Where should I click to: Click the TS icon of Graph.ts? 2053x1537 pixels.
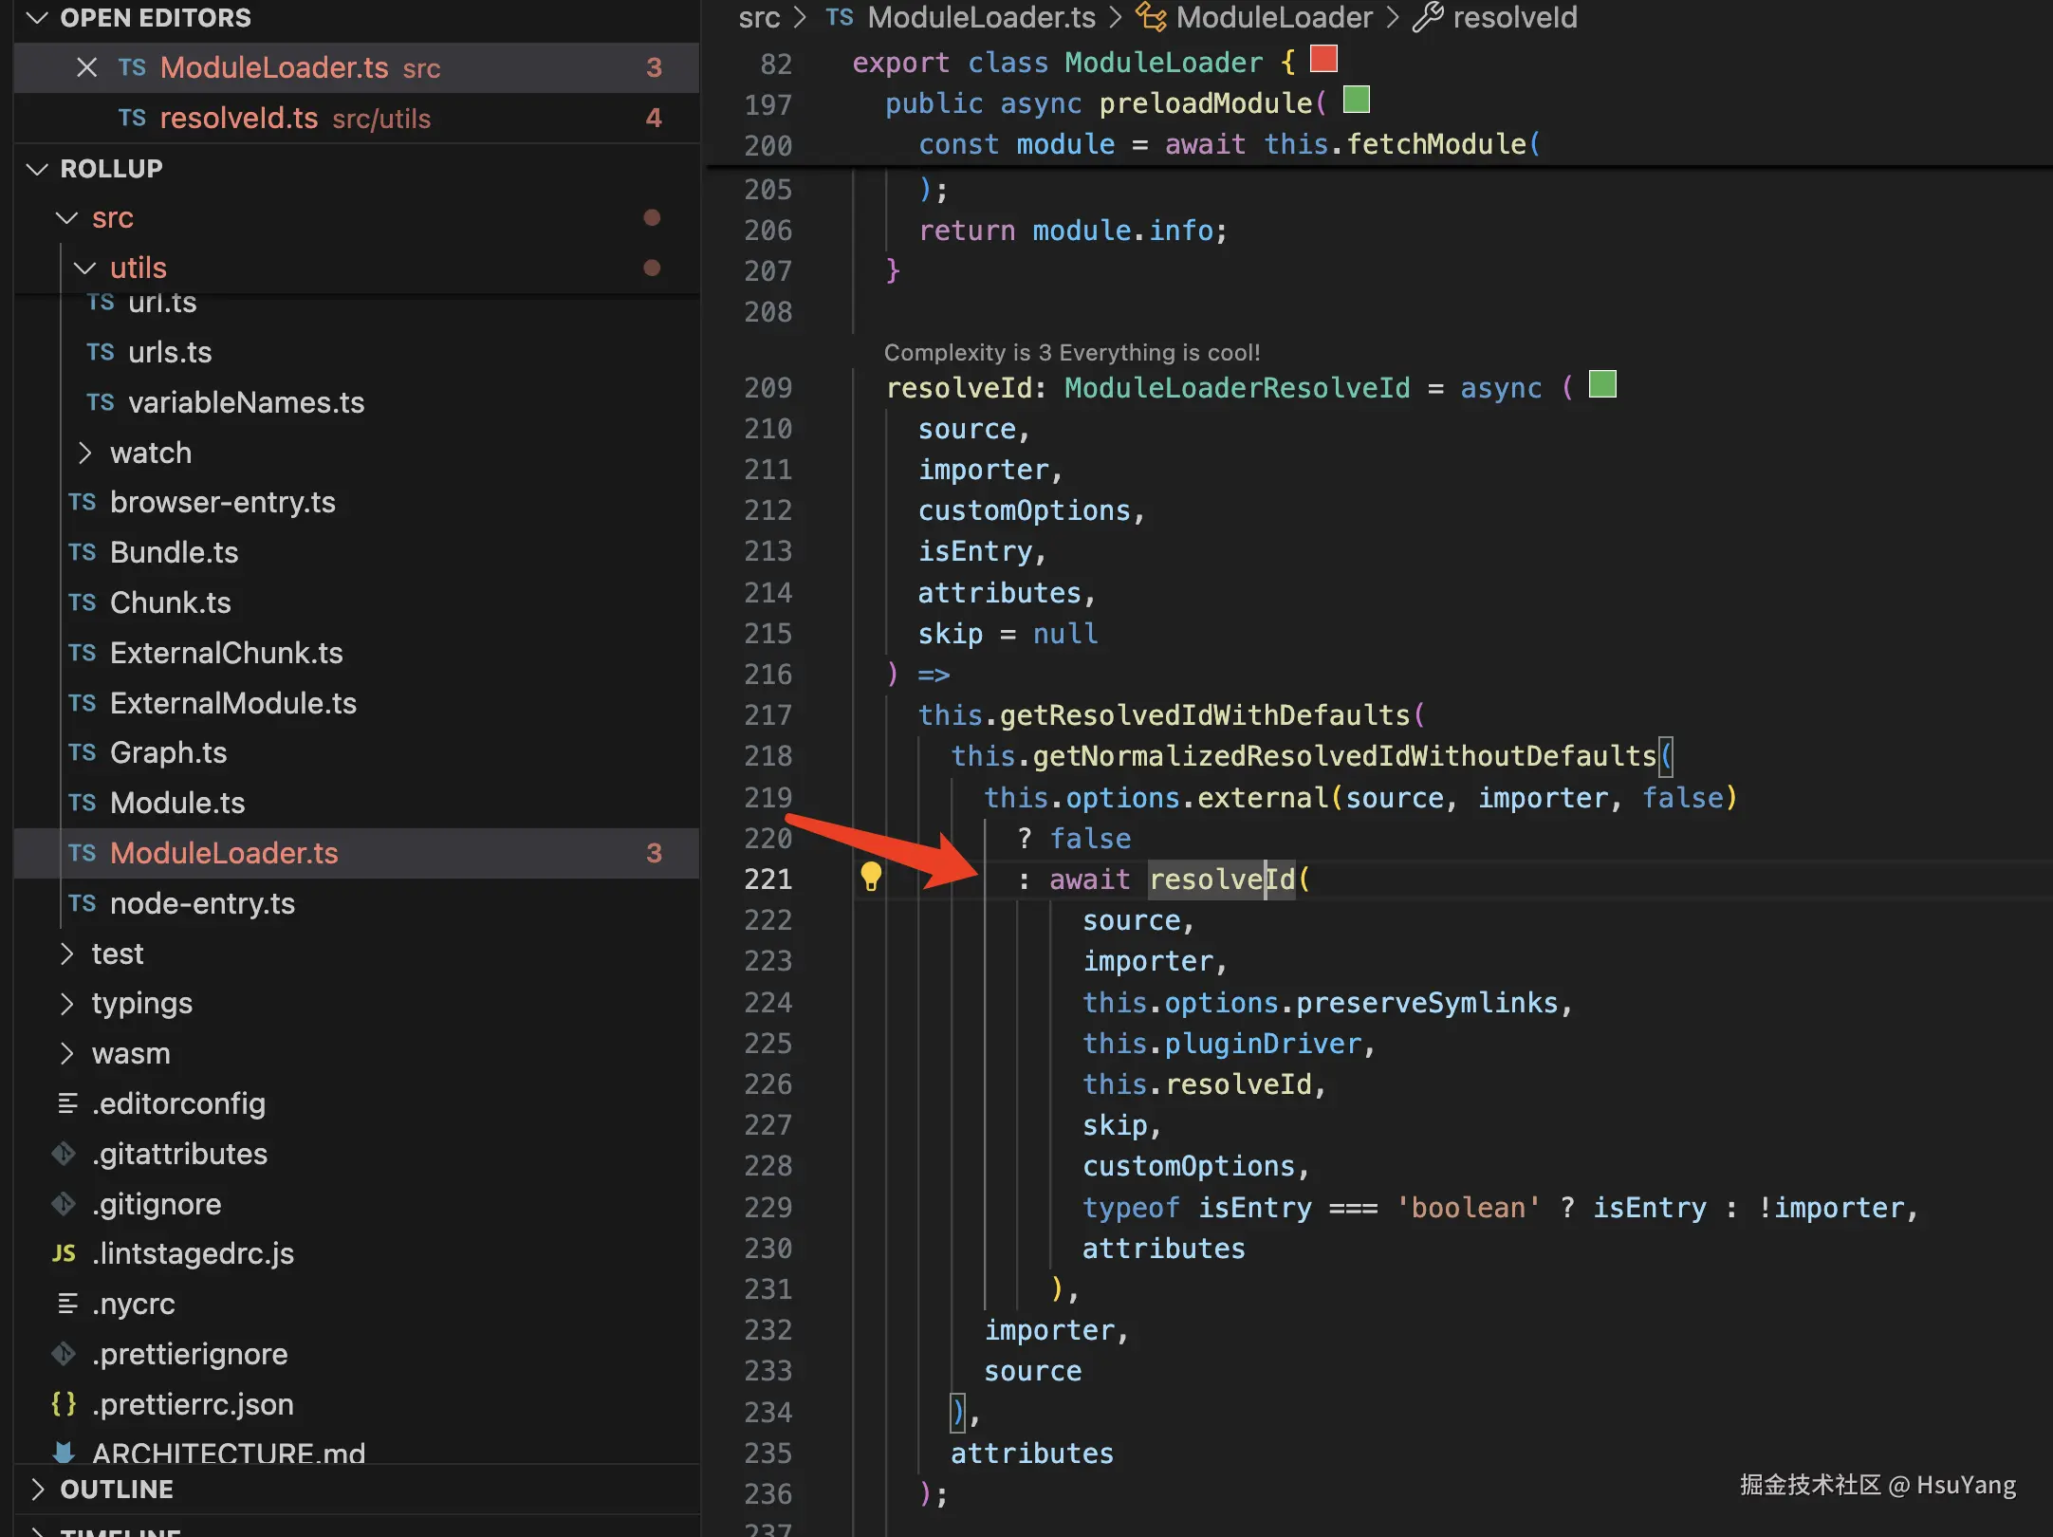pyautogui.click(x=83, y=752)
